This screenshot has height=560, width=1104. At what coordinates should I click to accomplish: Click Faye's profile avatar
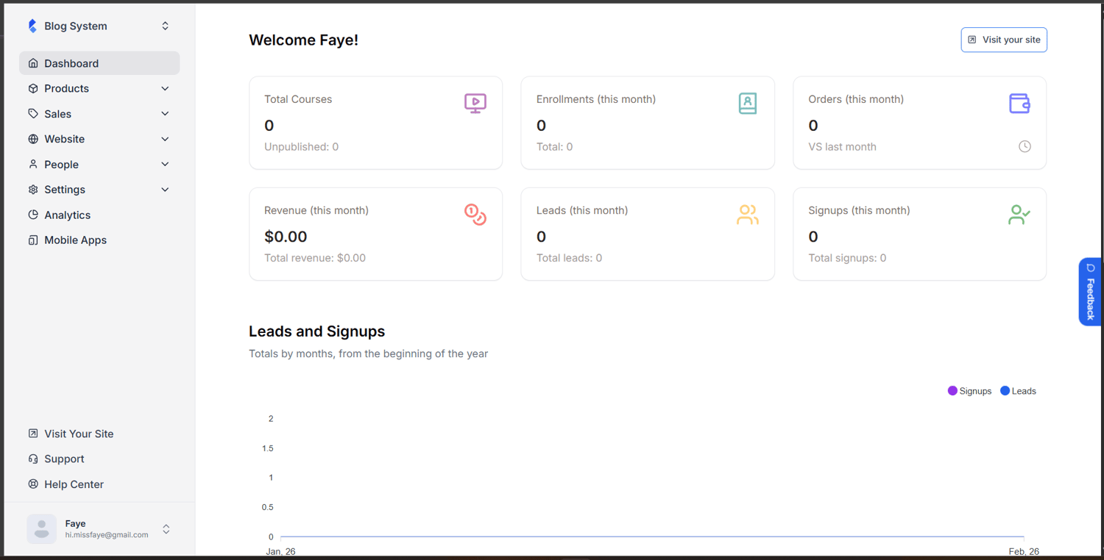(42, 529)
